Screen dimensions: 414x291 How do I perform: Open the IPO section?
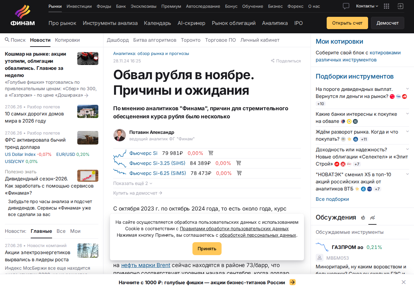pyautogui.click(x=299, y=23)
